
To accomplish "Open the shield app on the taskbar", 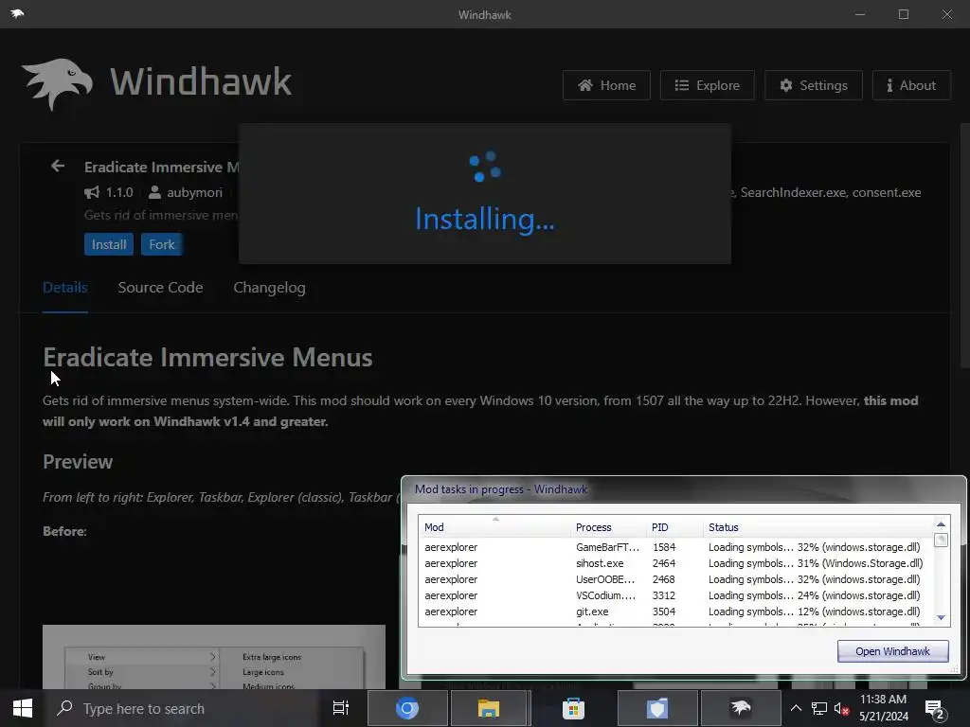I will pyautogui.click(x=657, y=708).
